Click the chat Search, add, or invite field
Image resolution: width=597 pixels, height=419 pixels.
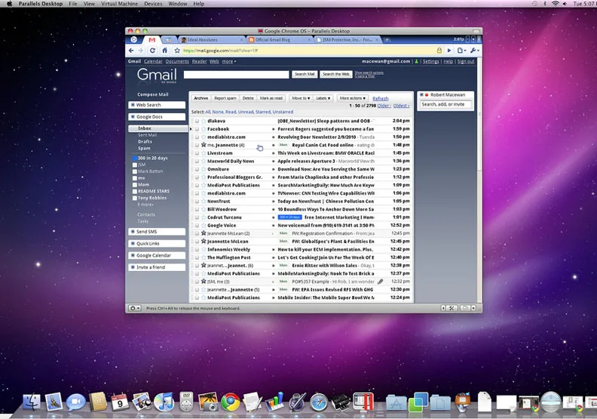pos(445,104)
